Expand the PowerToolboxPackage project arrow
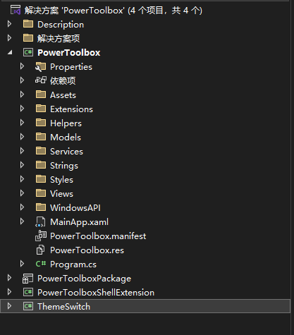 point(9,278)
